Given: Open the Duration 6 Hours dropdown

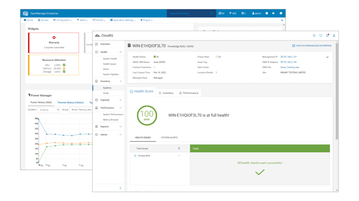Looking at the screenshot, I should [48, 110].
